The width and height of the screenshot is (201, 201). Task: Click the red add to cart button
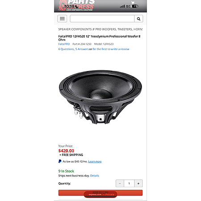click(100, 193)
